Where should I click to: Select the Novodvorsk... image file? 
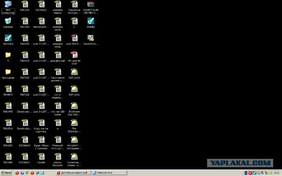point(41,23)
